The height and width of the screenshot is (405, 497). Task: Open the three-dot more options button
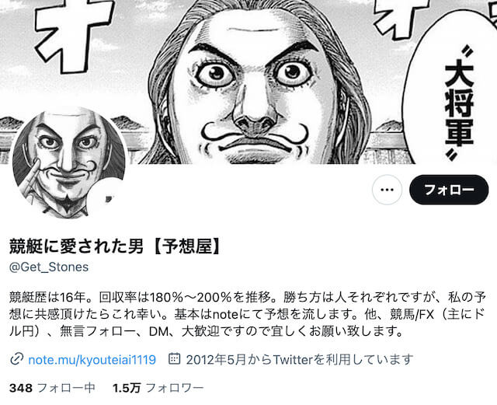coord(387,190)
